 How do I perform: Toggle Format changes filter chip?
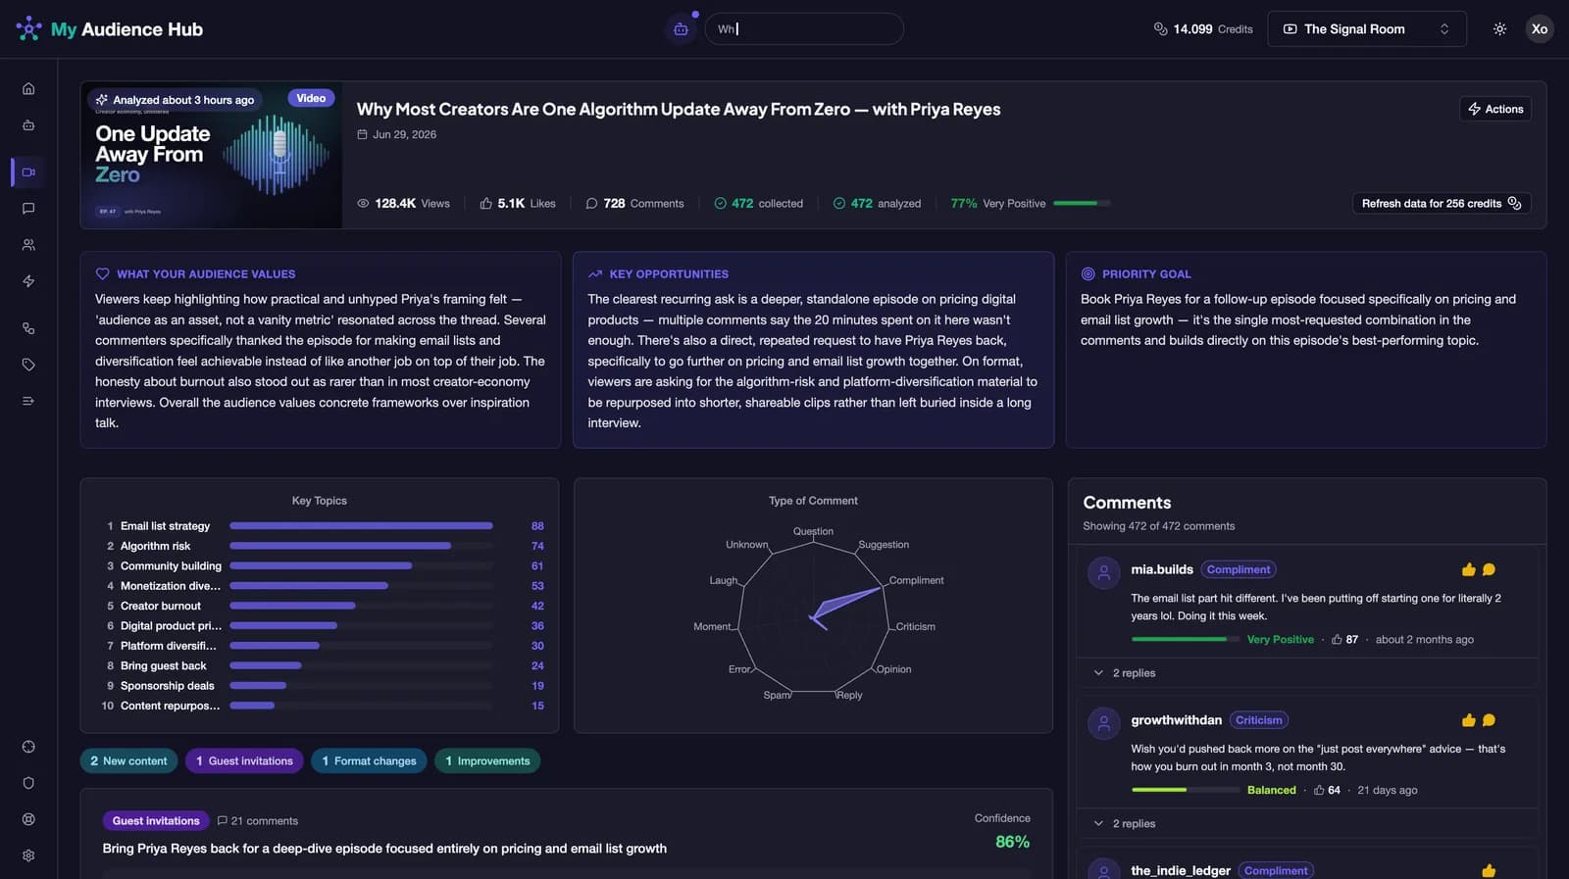(369, 761)
